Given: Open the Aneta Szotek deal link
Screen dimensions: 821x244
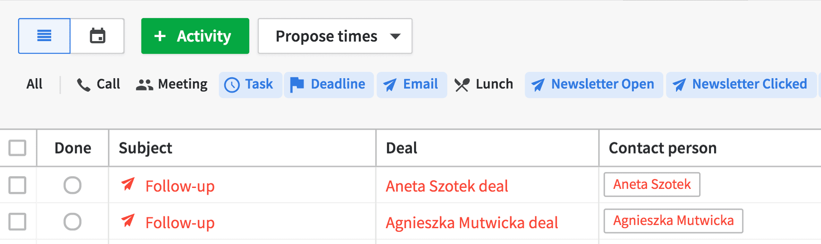Looking at the screenshot, I should [447, 186].
